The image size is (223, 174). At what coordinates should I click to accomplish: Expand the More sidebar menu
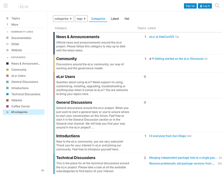pyautogui.click(x=14, y=25)
